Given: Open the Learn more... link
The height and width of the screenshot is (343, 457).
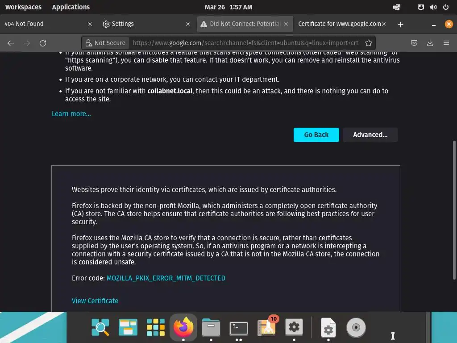Looking at the screenshot, I should [71, 114].
